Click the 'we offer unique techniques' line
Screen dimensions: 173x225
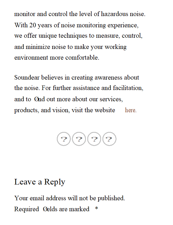[x=78, y=36]
